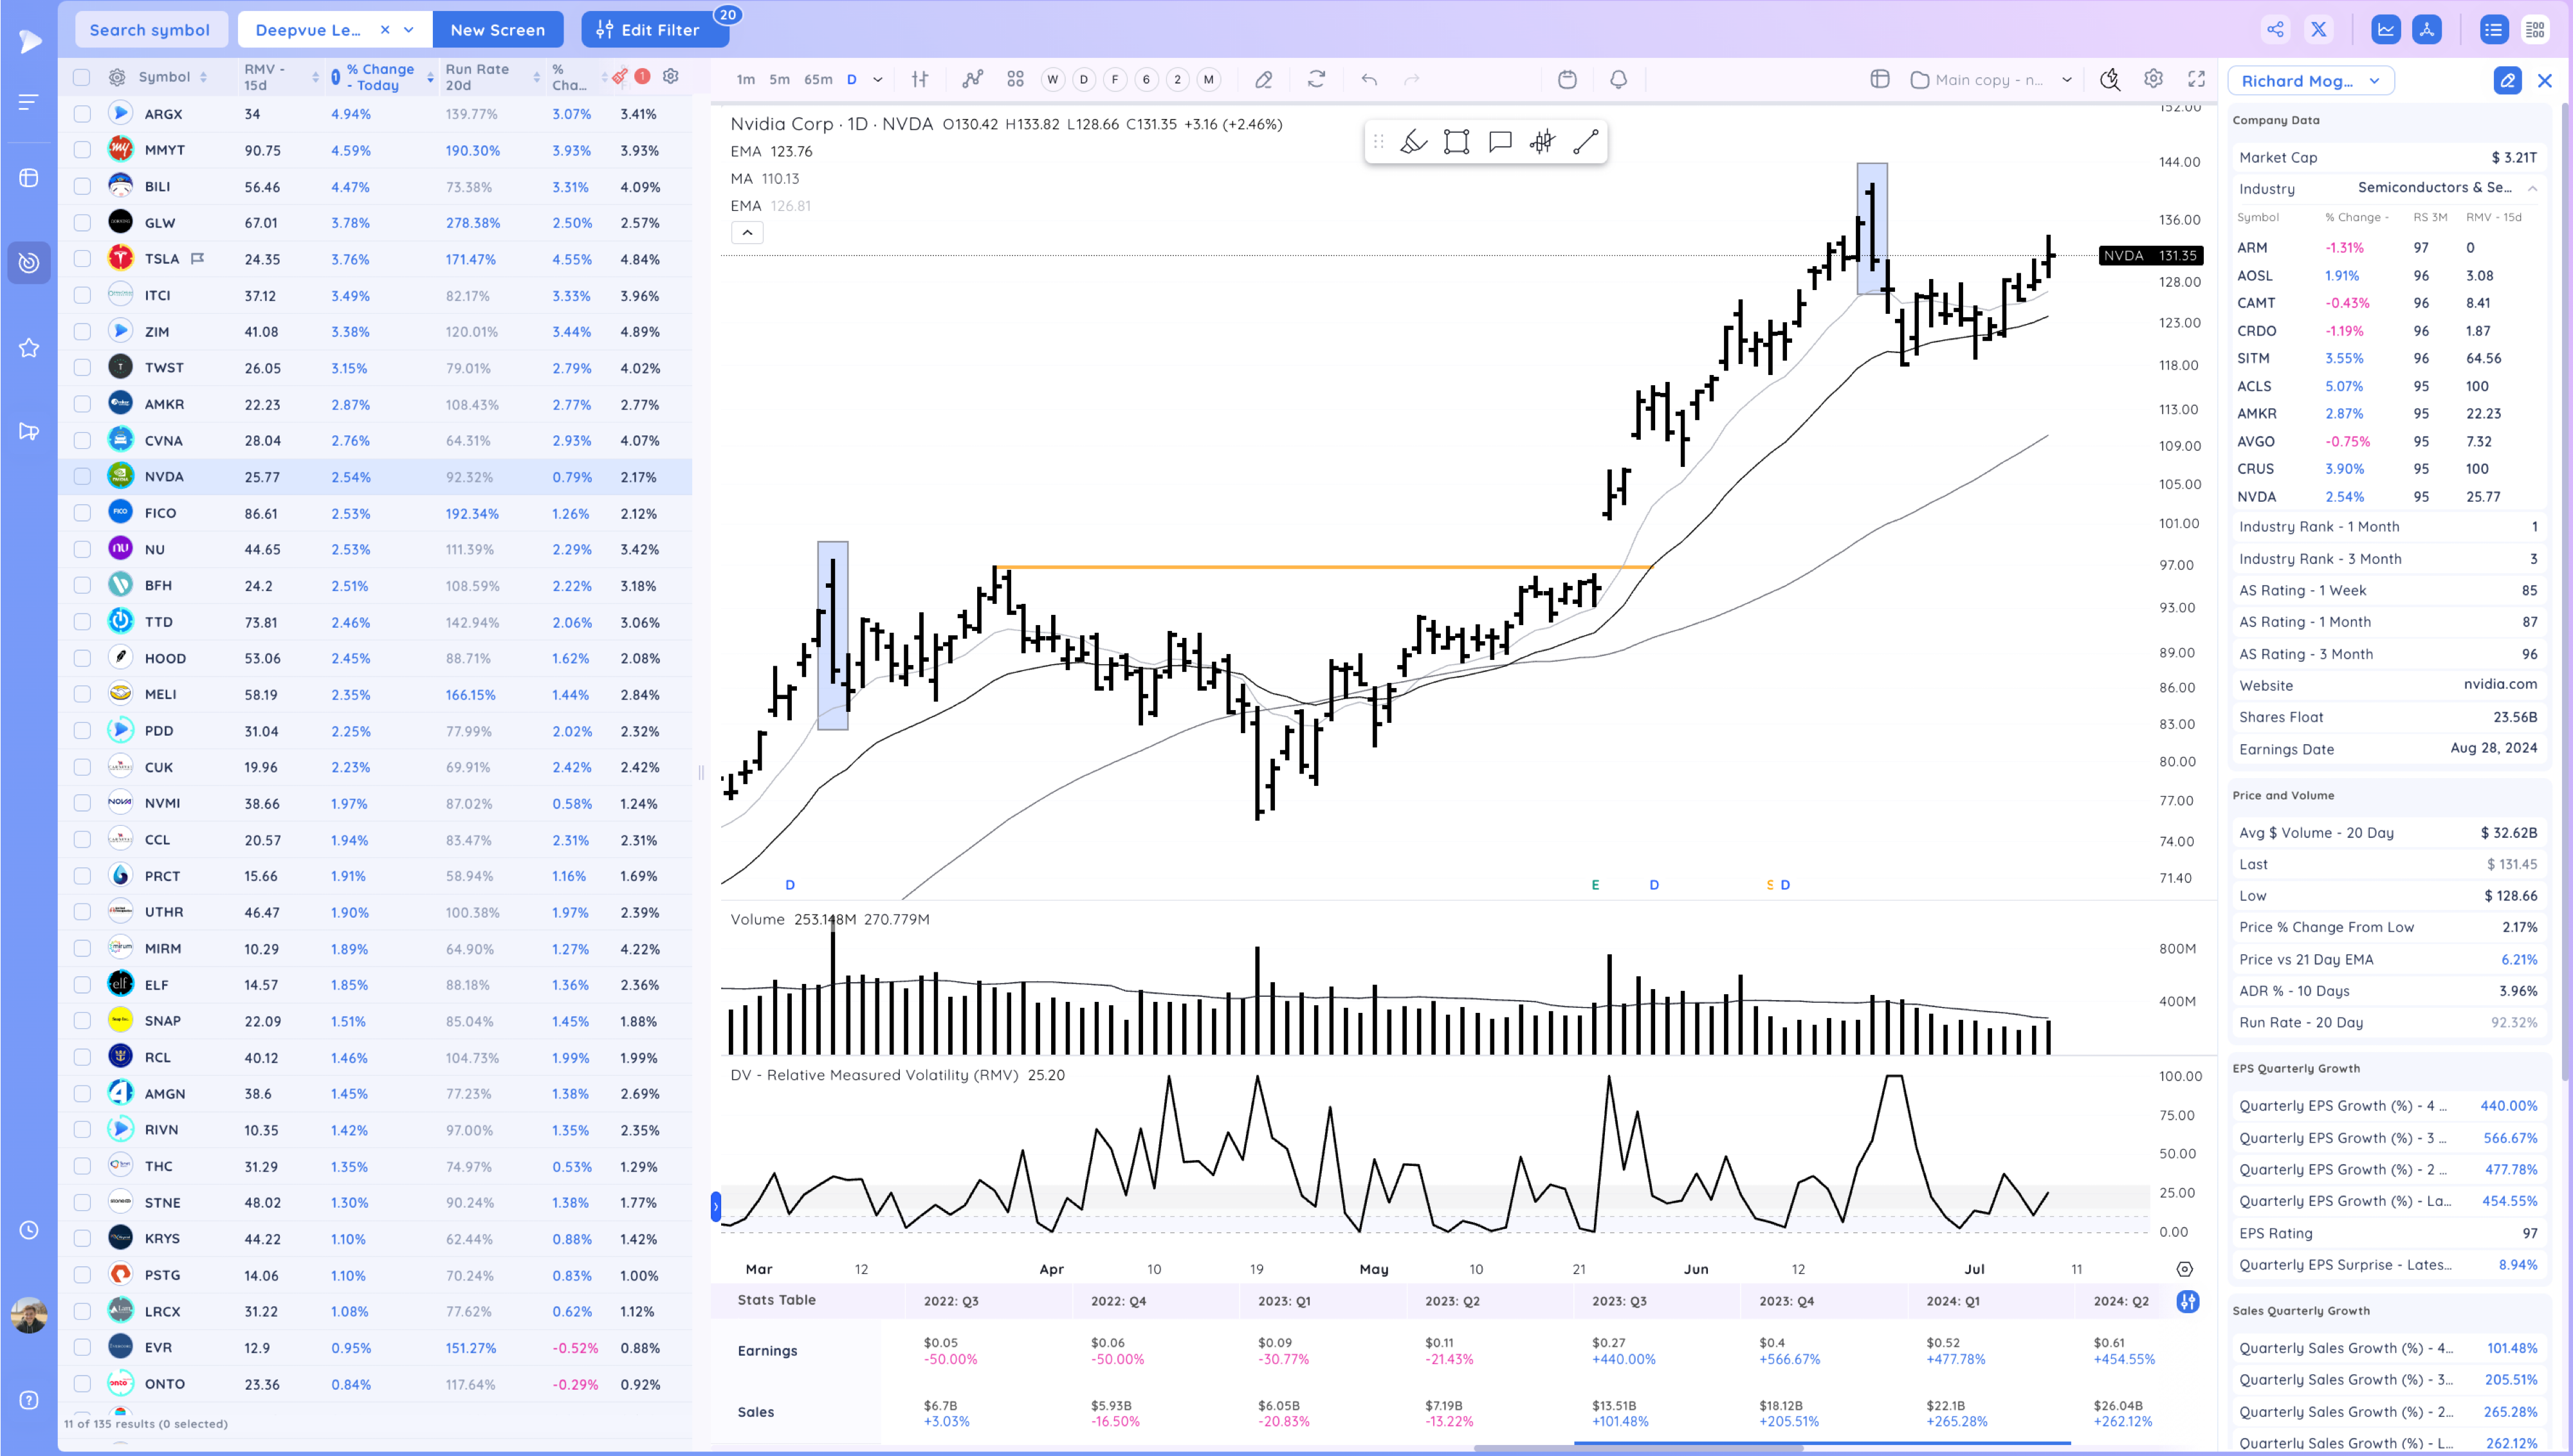2573x1456 pixels.
Task: Select the 5m timeframe
Action: tap(779, 79)
